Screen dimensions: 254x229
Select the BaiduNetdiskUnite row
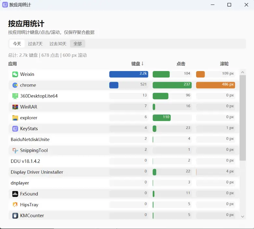[x=124, y=139]
